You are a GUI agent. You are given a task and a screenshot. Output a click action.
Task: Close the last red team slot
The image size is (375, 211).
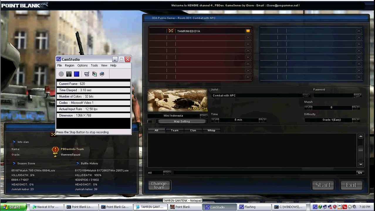[248, 77]
